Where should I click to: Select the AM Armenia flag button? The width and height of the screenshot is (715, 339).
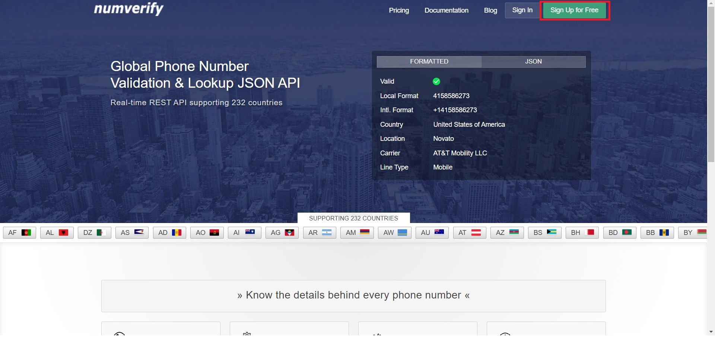(357, 233)
